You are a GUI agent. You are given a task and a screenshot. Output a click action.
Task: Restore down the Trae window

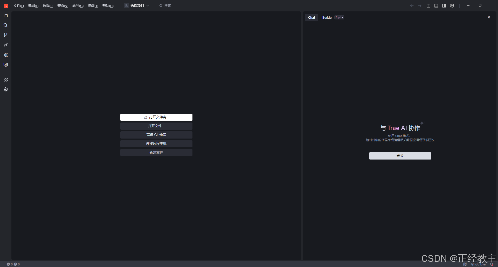click(x=480, y=6)
